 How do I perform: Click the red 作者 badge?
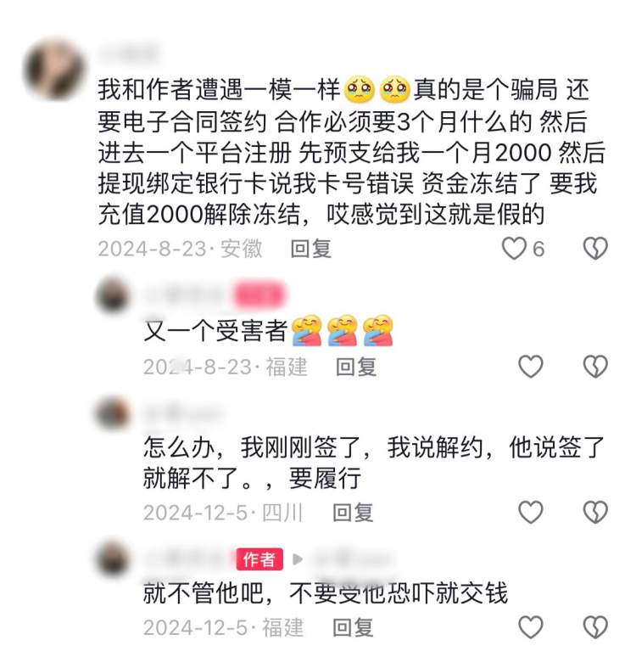coord(259,559)
